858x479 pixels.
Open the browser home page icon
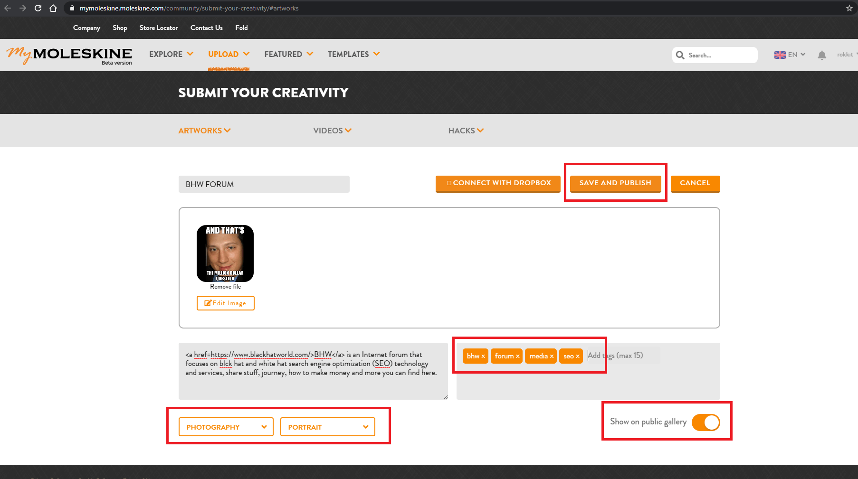(x=53, y=8)
